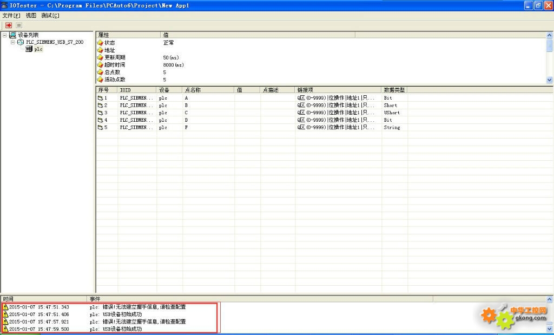Viewport: 554px width, 335px height.
Task: Collapse the 设备列表 root tree node
Action: 5,35
